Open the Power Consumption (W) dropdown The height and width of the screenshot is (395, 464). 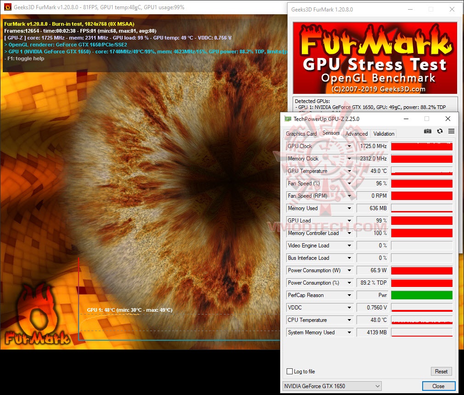[x=349, y=271]
